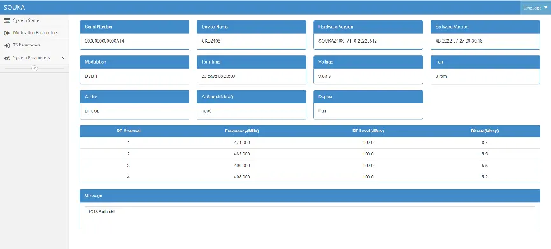Select the run time value in days

(x=218, y=76)
